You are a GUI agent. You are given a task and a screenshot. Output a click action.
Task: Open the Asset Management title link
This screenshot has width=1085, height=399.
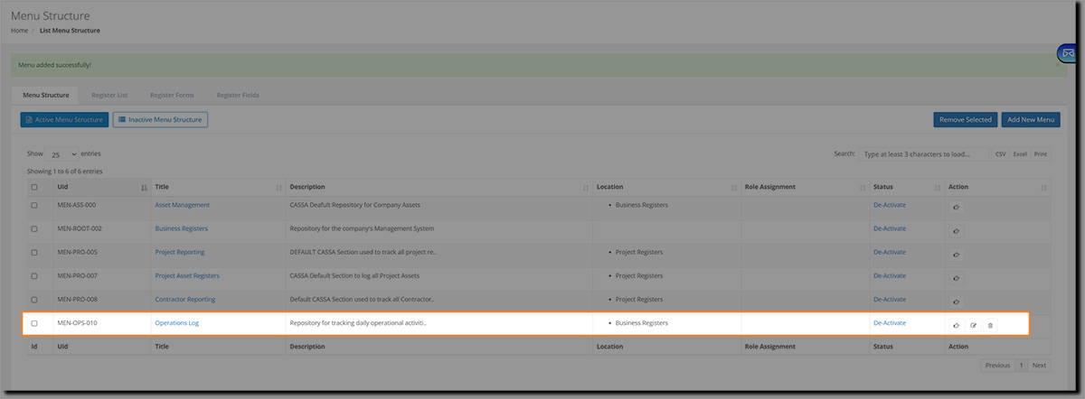pos(182,205)
